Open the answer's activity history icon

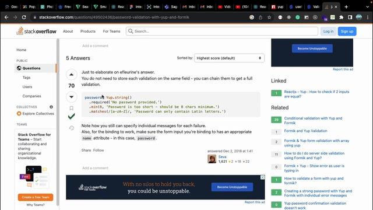click(x=71, y=128)
